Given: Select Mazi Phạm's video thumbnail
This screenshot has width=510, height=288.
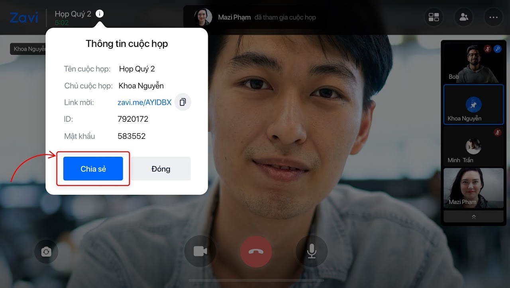Looking at the screenshot, I should 473,188.
